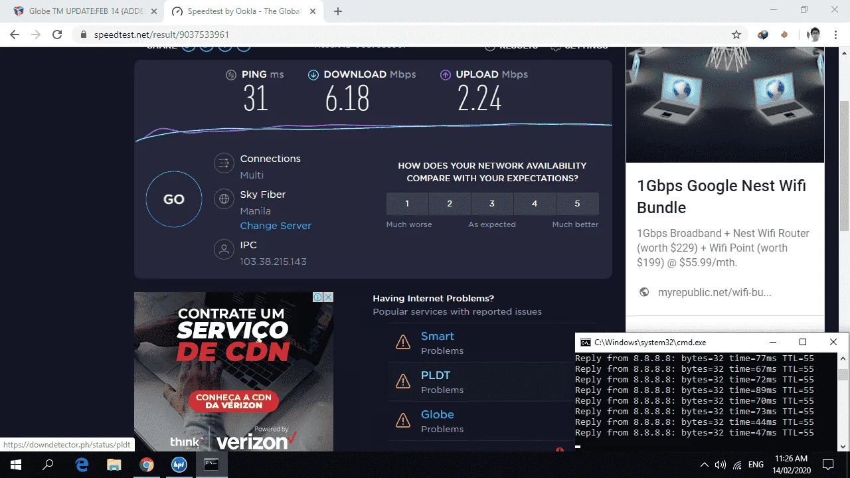Image resolution: width=850 pixels, height=478 pixels.
Task: Switch to the Globe TM UPDATE tab
Action: 85,11
